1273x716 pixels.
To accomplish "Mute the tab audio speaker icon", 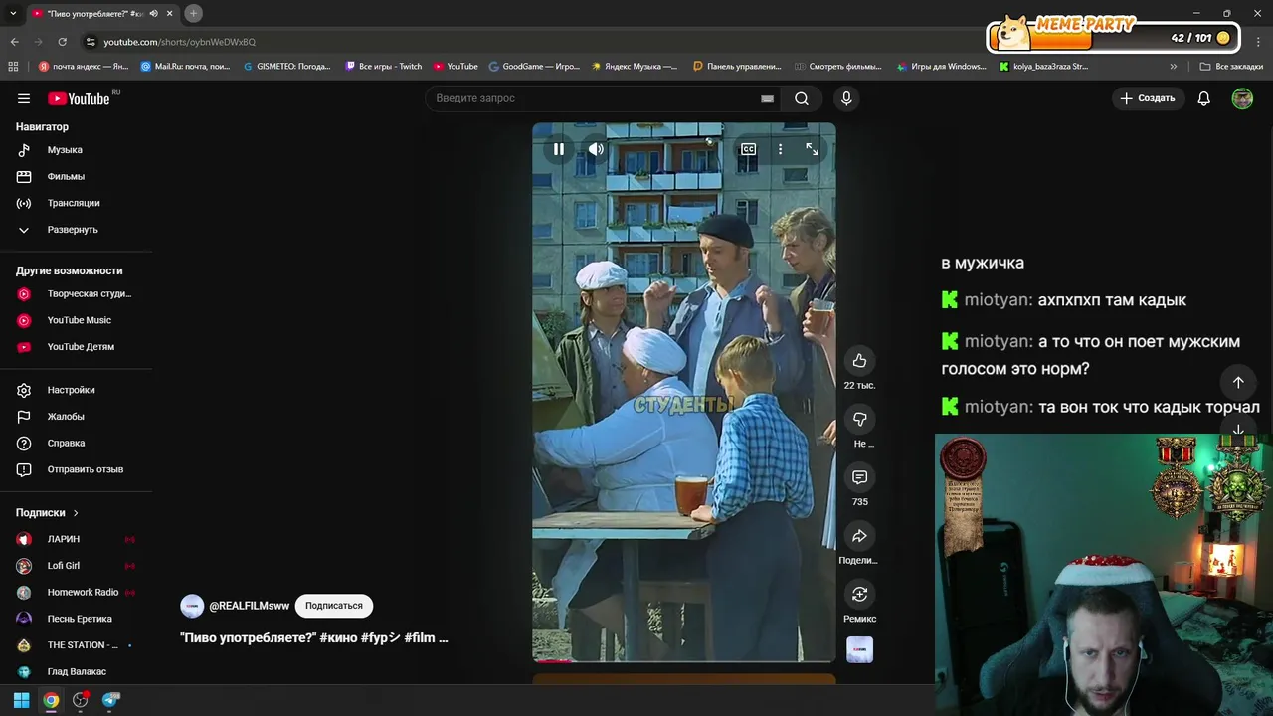I will click(153, 13).
